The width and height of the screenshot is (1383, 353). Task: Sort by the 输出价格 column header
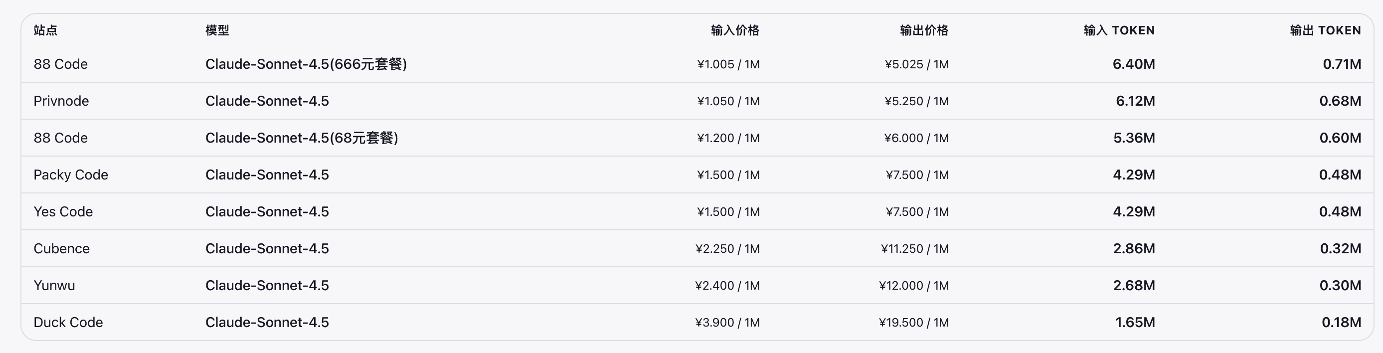point(923,30)
